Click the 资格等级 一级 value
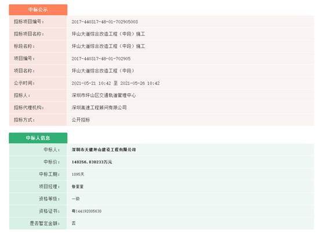The width and height of the screenshot is (321, 234). pos(75,199)
